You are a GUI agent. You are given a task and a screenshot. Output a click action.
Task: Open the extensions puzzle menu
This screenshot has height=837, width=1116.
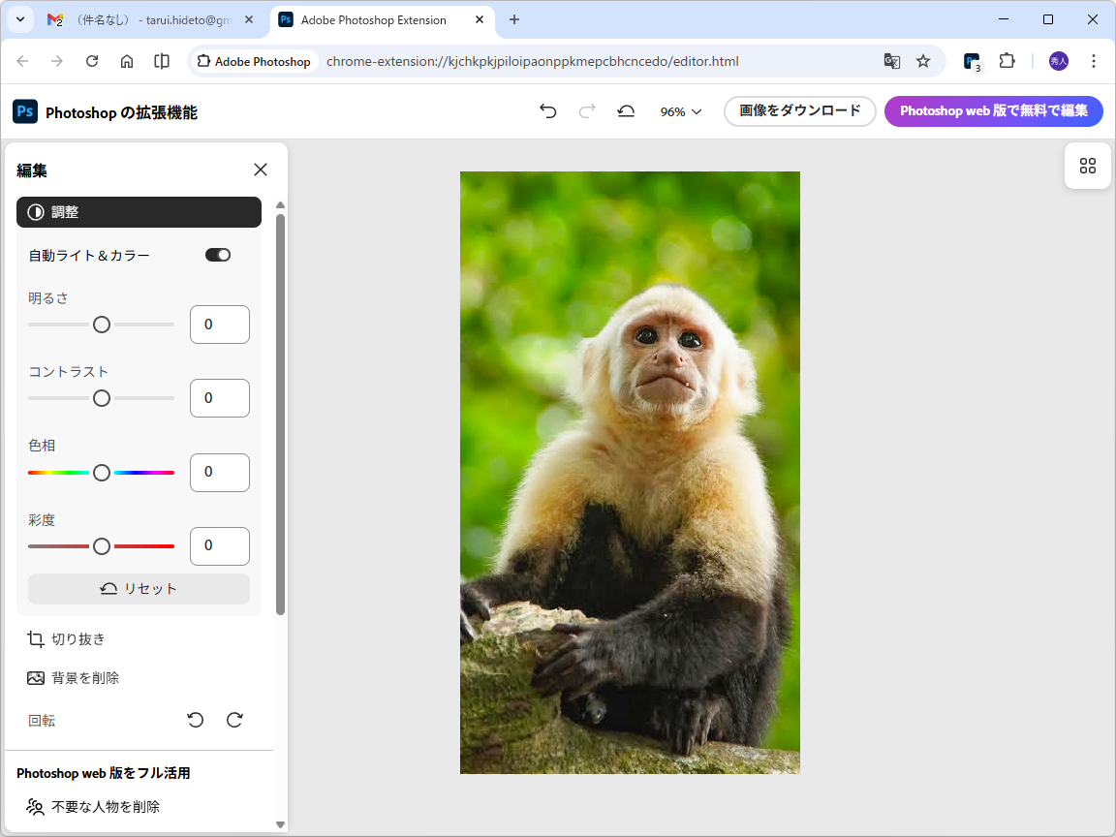(1007, 61)
